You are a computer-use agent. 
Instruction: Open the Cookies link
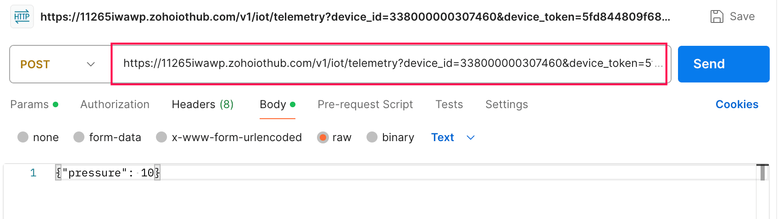click(737, 104)
